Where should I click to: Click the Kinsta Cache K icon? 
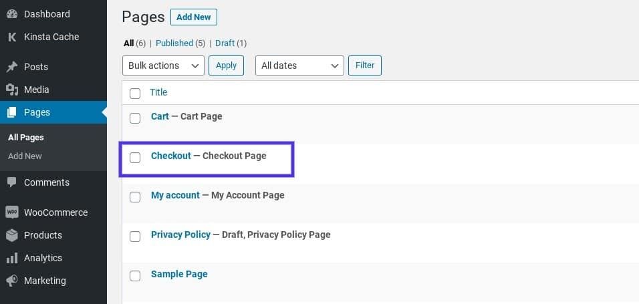pos(12,37)
